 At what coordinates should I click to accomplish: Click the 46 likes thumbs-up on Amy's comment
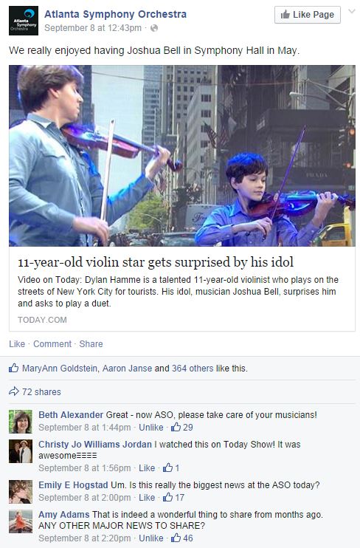(x=176, y=538)
